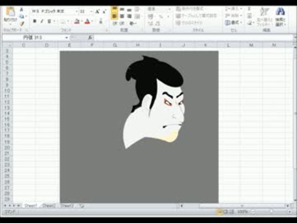Click the insert new worksheet tab icon

point(82,206)
